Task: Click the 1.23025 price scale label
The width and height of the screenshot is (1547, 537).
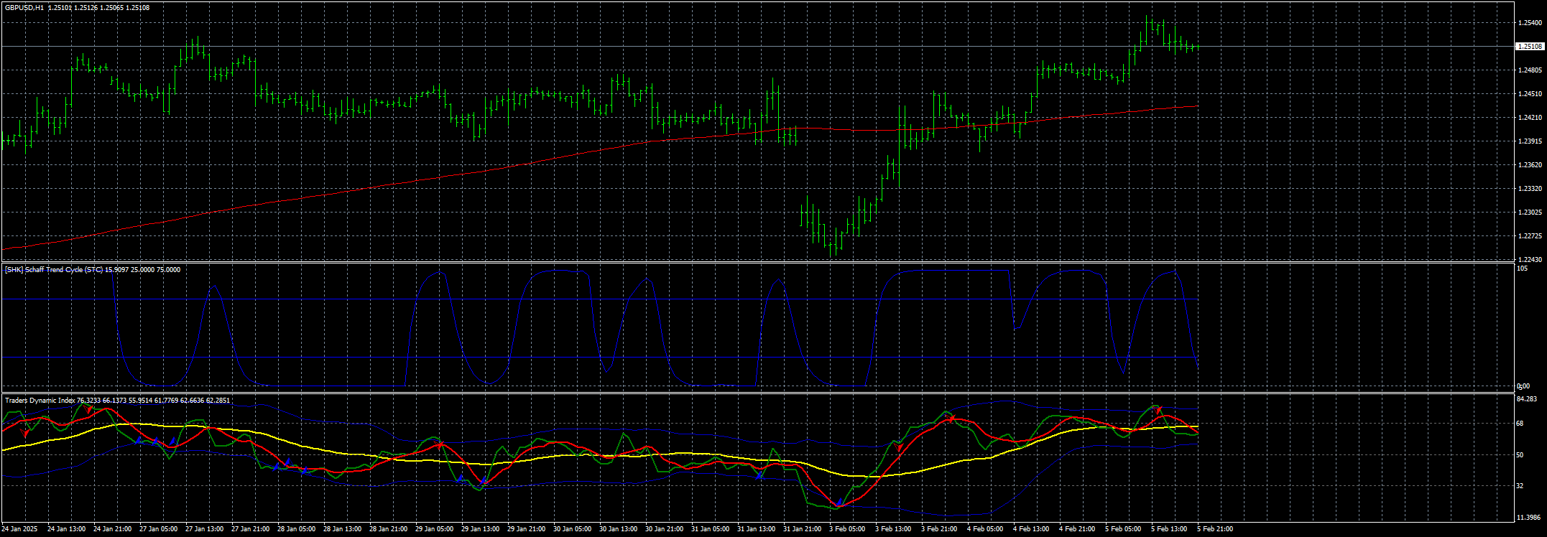Action: (1530, 213)
